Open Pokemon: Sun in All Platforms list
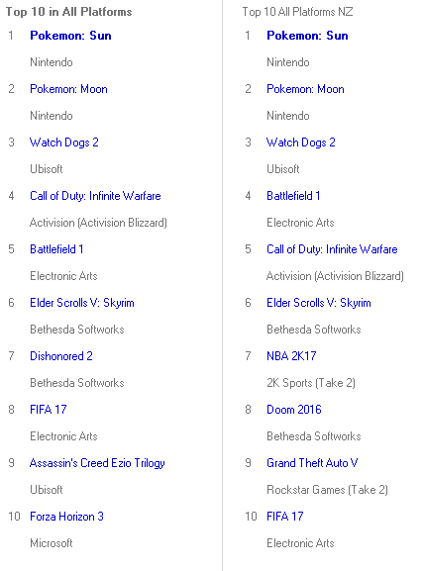The width and height of the screenshot is (423, 571). (x=70, y=36)
